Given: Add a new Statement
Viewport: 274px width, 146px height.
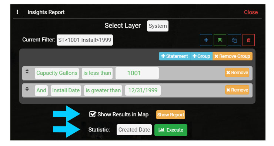Looking at the screenshot, I should pos(174,56).
